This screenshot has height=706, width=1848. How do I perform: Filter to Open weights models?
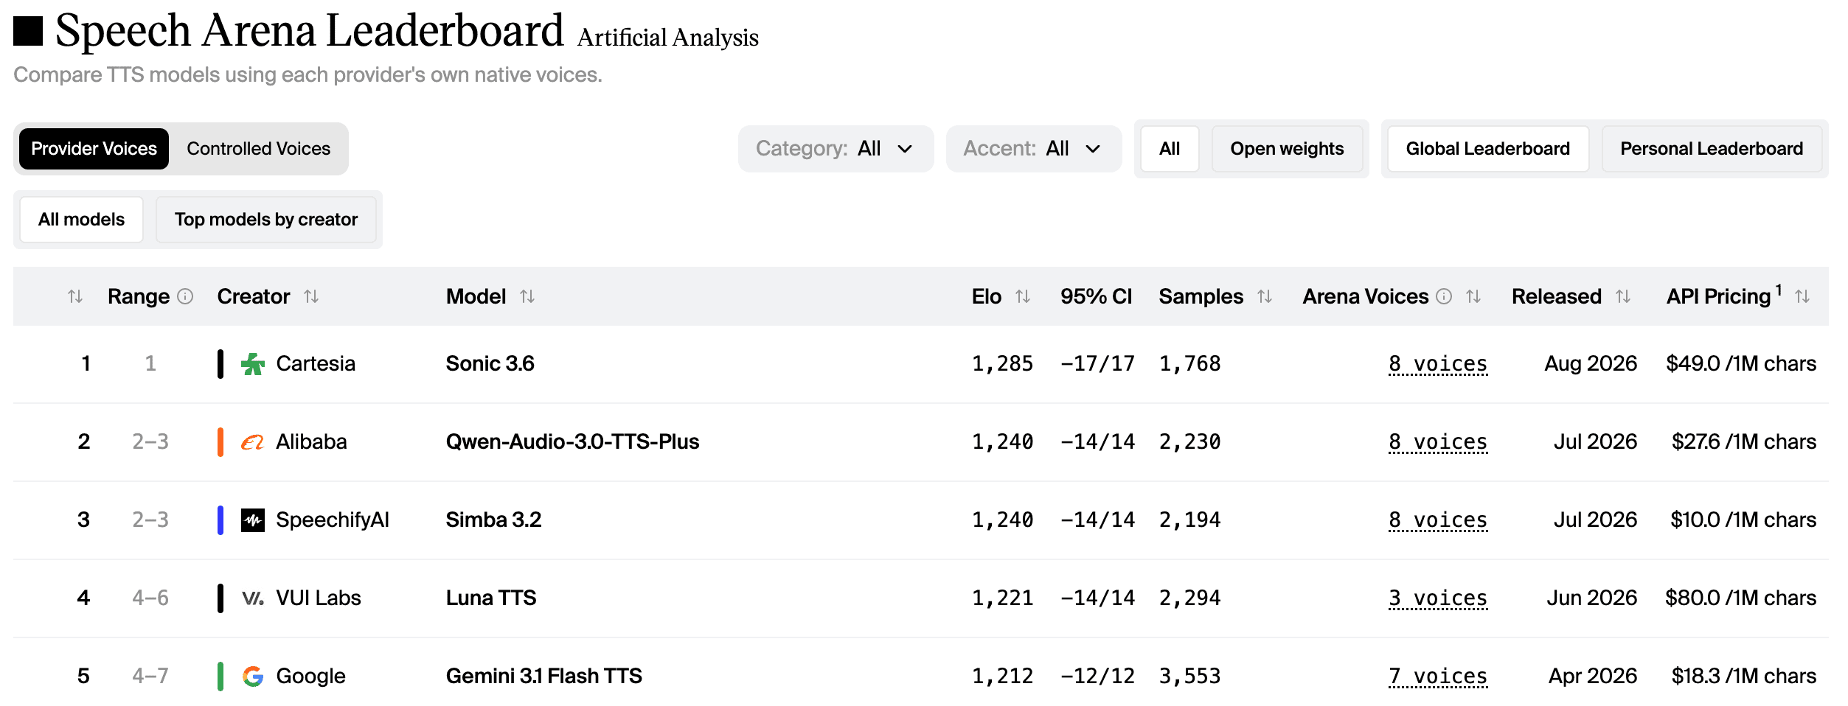[1287, 149]
